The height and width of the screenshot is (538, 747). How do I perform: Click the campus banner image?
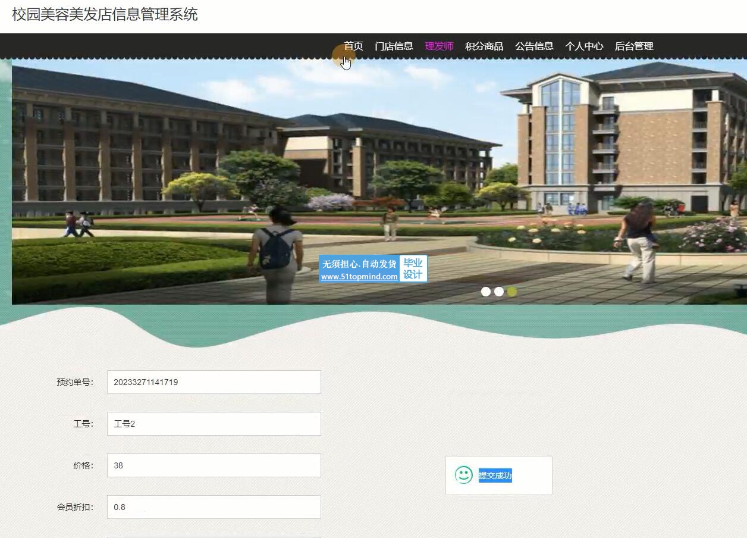[x=379, y=181]
